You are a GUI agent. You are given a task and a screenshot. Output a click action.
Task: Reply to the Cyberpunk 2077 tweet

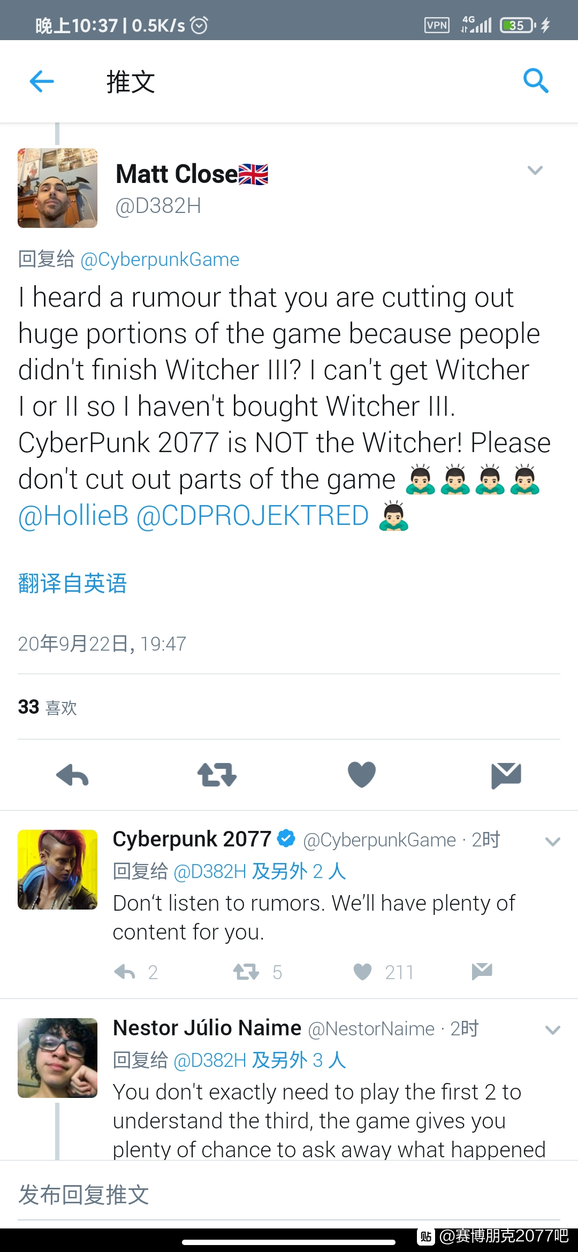pyautogui.click(x=125, y=972)
